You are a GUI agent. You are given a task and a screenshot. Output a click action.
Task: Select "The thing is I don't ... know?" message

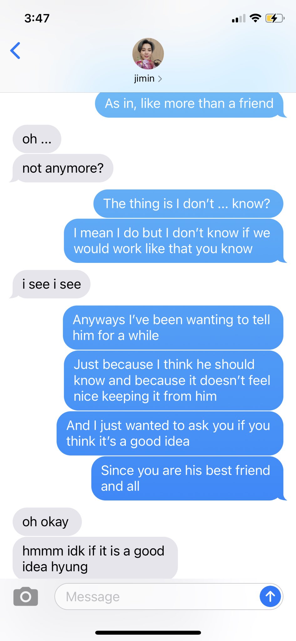(x=188, y=203)
